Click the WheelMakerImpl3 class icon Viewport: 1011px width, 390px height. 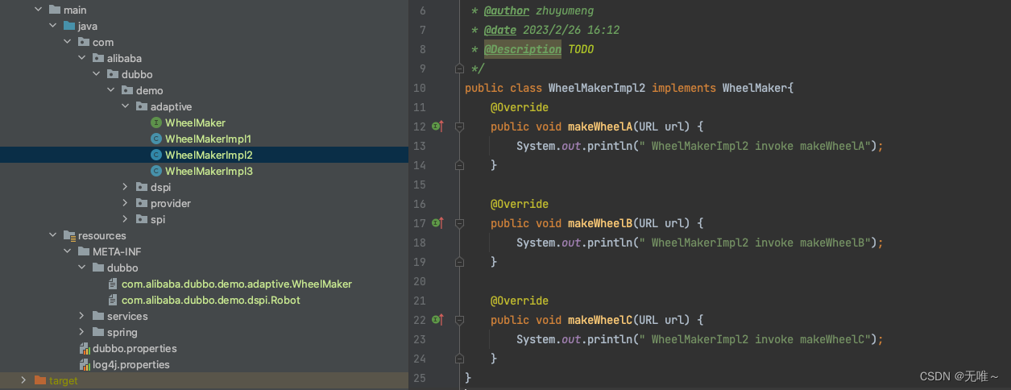pos(156,171)
